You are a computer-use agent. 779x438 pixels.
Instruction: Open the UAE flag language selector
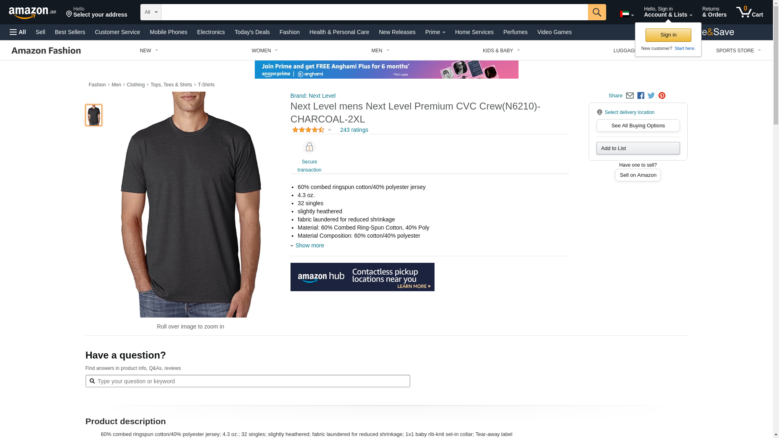pos(627,14)
